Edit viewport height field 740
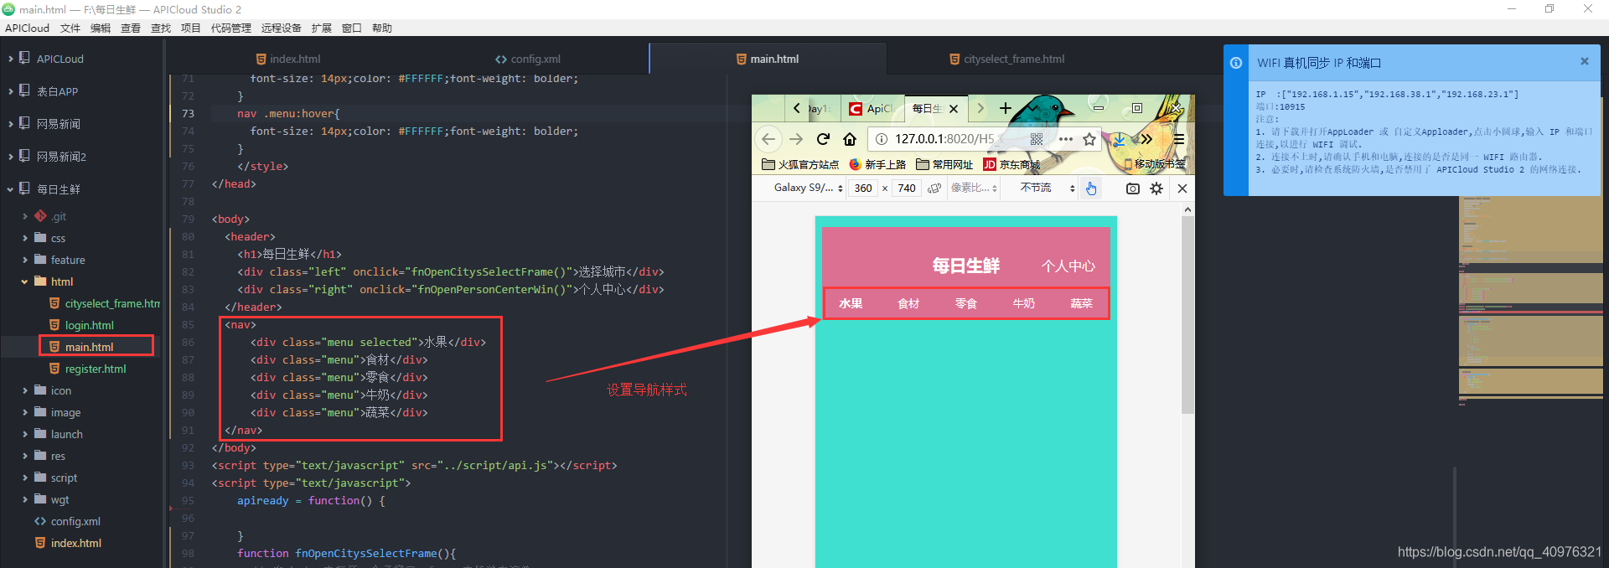Viewport: 1609px width, 568px height. pos(907,188)
